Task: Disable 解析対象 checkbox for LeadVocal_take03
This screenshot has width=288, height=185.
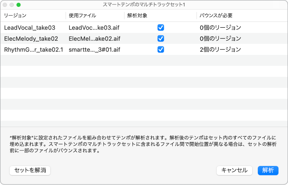Action: [x=160, y=27]
